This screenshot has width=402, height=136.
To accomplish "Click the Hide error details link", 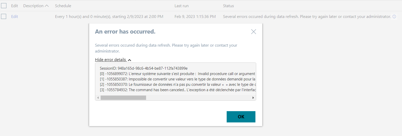I will tap(110, 59).
